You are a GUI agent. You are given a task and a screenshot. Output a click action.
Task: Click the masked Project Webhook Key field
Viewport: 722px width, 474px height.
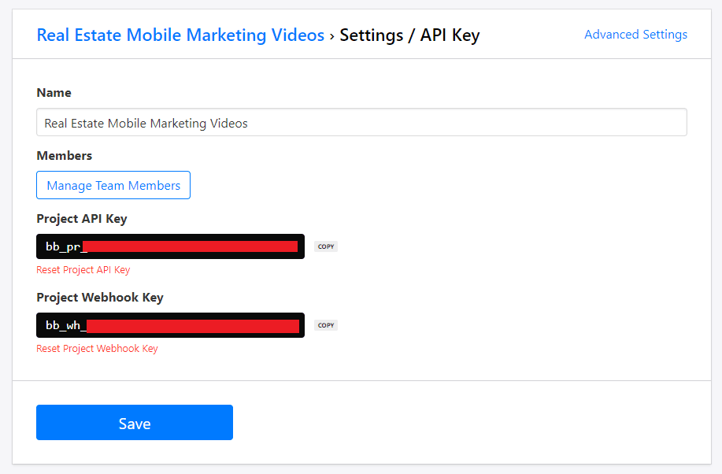click(170, 324)
